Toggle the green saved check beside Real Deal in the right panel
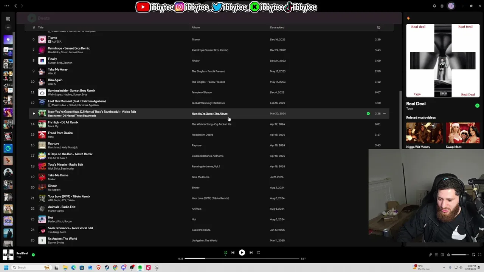This screenshot has height=272, width=484. pyautogui.click(x=477, y=106)
